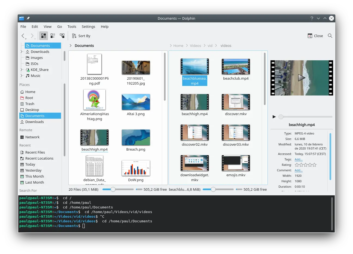The image size is (353, 254).
Task: Close the split view pane
Action: (315, 36)
